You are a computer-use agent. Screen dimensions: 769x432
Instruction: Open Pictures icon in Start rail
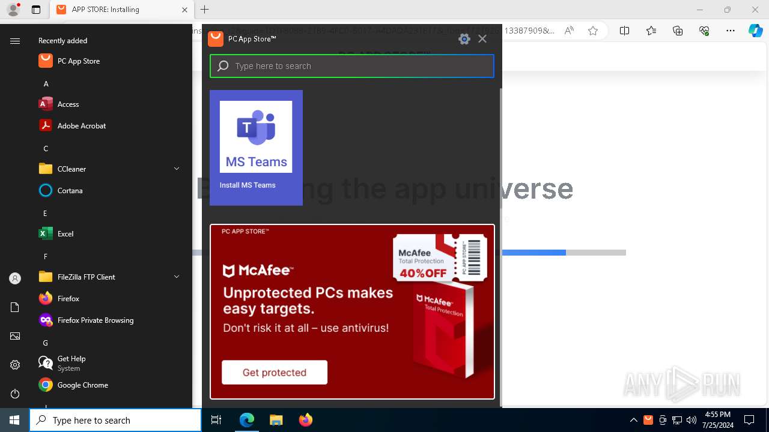pyautogui.click(x=15, y=336)
